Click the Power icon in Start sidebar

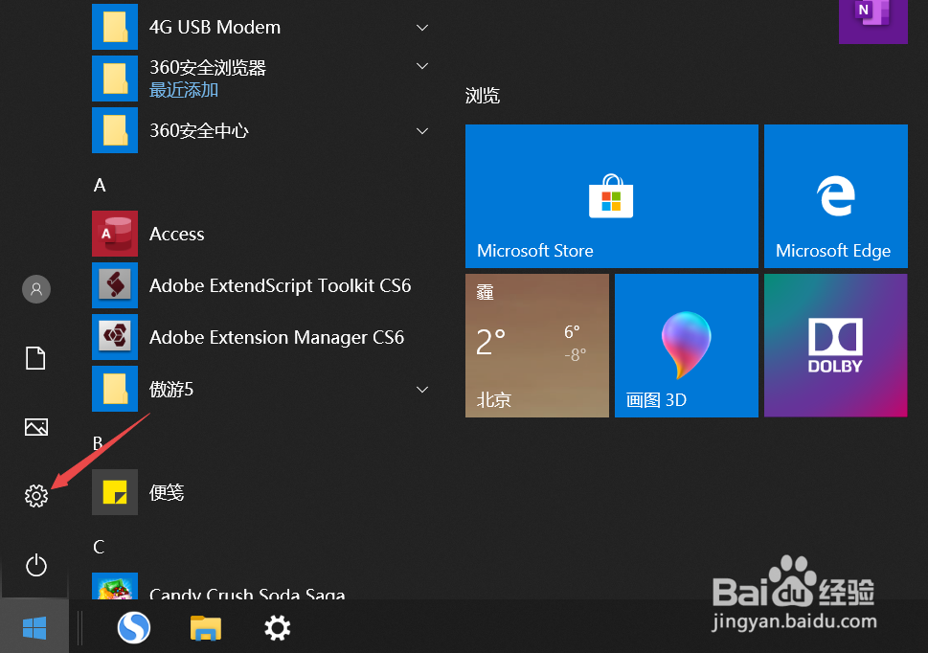click(x=36, y=565)
